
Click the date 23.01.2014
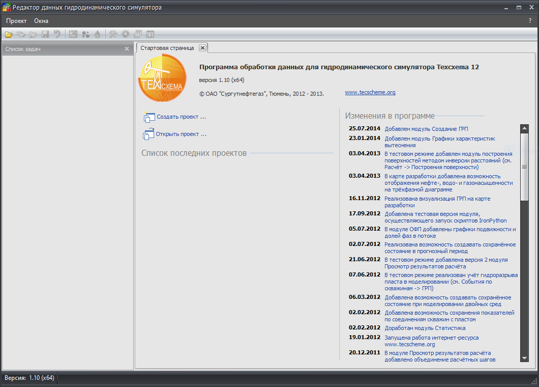pos(365,138)
